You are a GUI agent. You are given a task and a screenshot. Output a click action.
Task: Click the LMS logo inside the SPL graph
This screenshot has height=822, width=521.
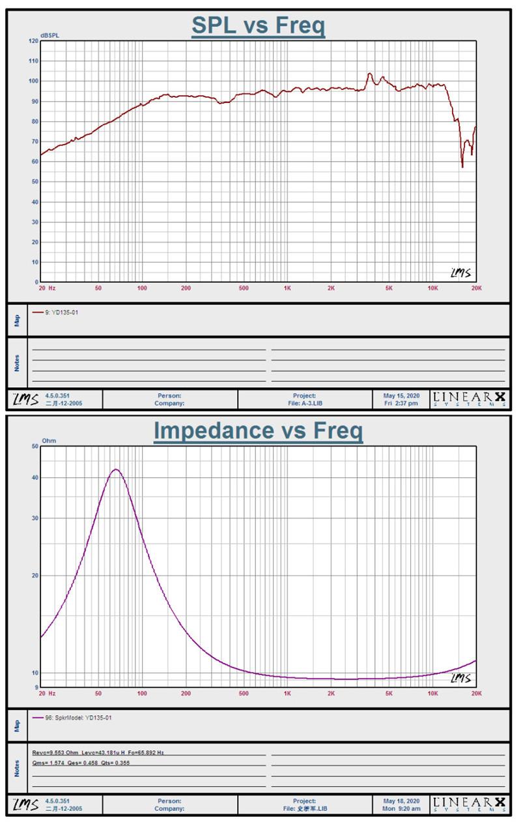[461, 273]
